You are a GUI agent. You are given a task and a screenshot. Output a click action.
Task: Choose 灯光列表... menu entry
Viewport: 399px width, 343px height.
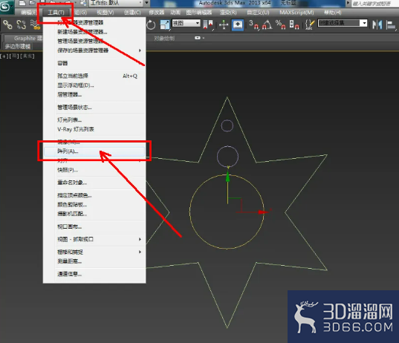point(94,120)
